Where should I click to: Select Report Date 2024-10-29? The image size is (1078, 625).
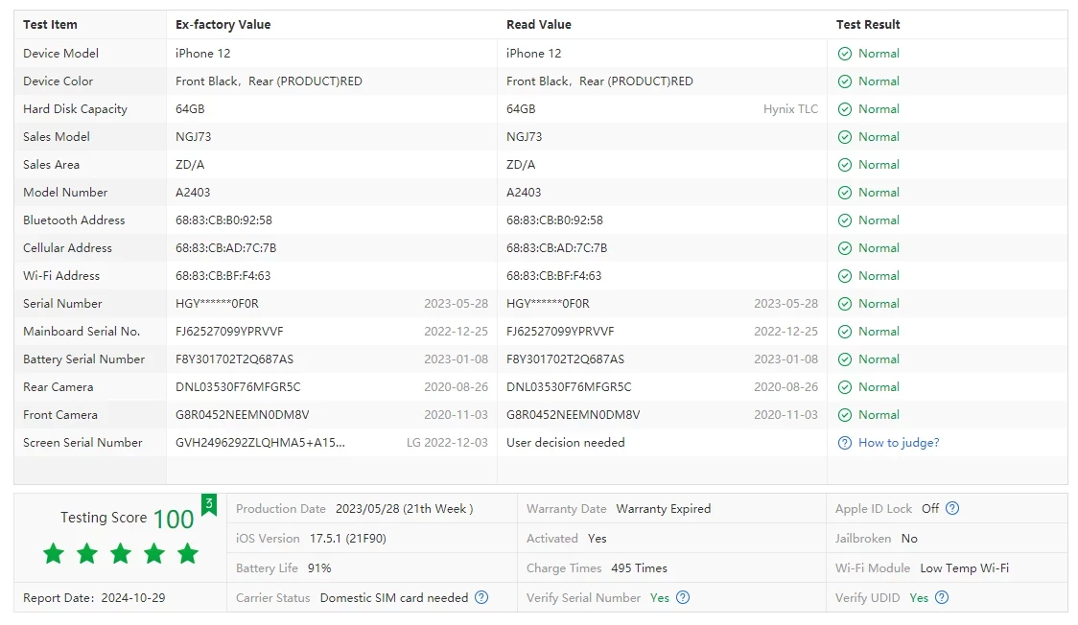point(94,598)
